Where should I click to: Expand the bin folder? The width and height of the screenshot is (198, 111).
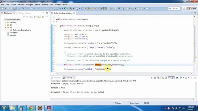click(6, 25)
